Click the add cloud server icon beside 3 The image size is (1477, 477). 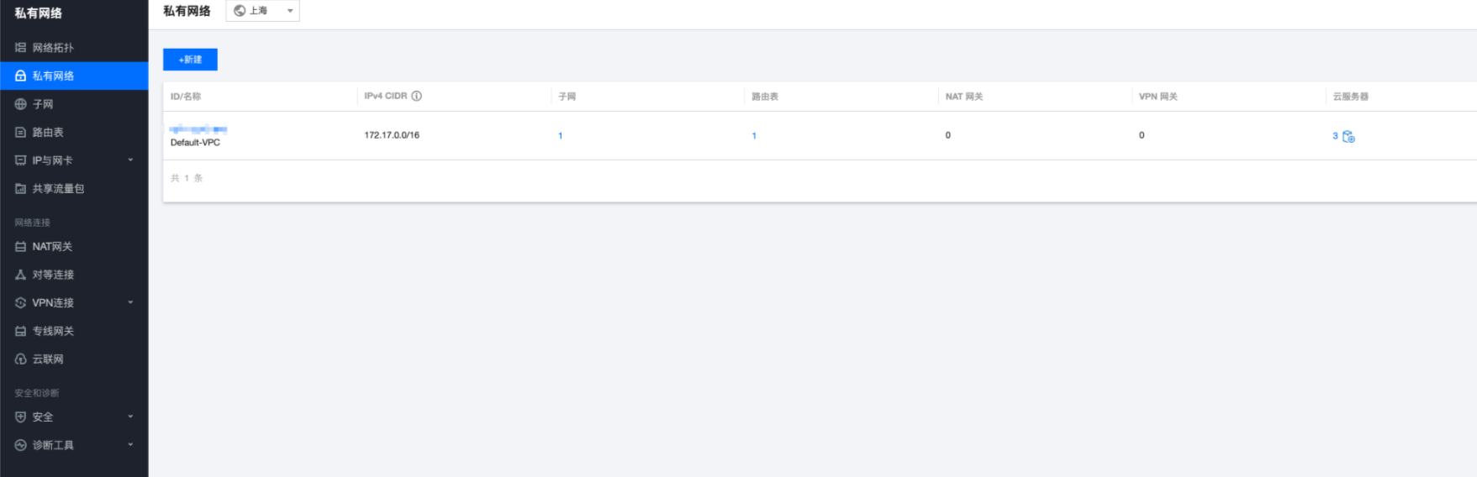tap(1348, 136)
